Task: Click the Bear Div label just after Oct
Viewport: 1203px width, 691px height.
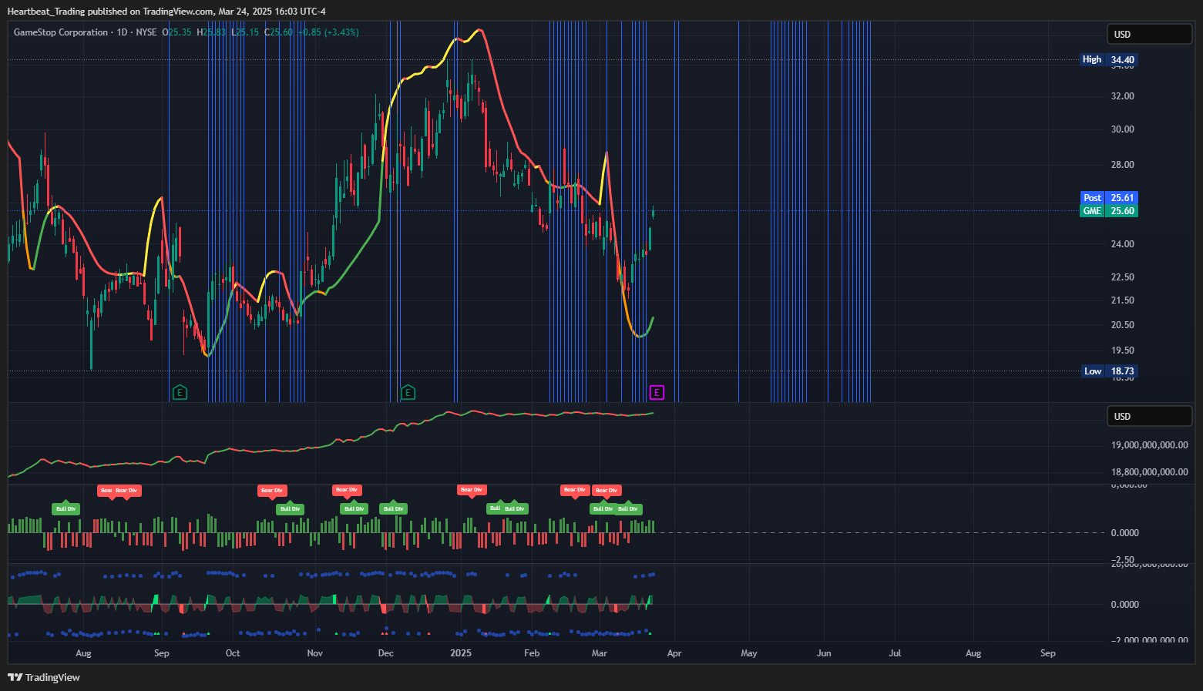Action: [x=272, y=490]
